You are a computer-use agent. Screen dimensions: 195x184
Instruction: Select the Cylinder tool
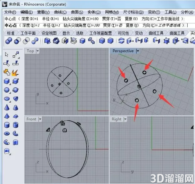7,125
